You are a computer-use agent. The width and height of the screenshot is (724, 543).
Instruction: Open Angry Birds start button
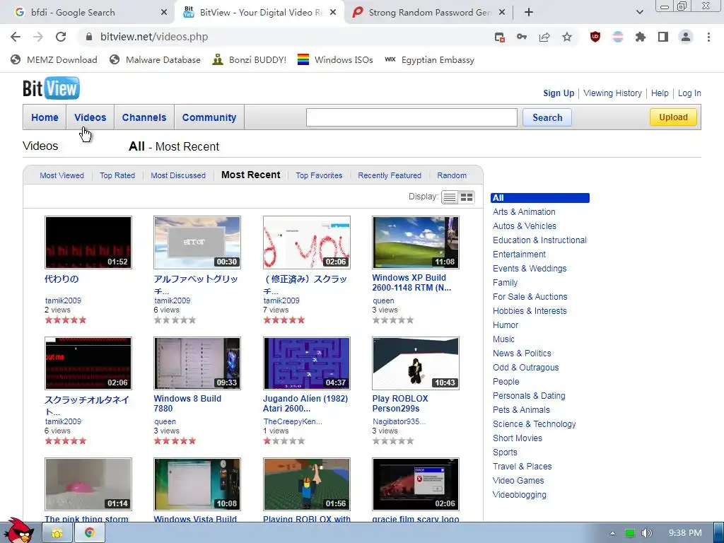(18, 530)
